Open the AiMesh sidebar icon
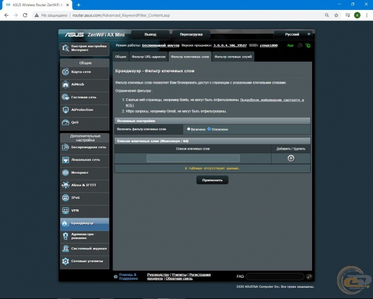The width and height of the screenshot is (373, 299). point(65,85)
